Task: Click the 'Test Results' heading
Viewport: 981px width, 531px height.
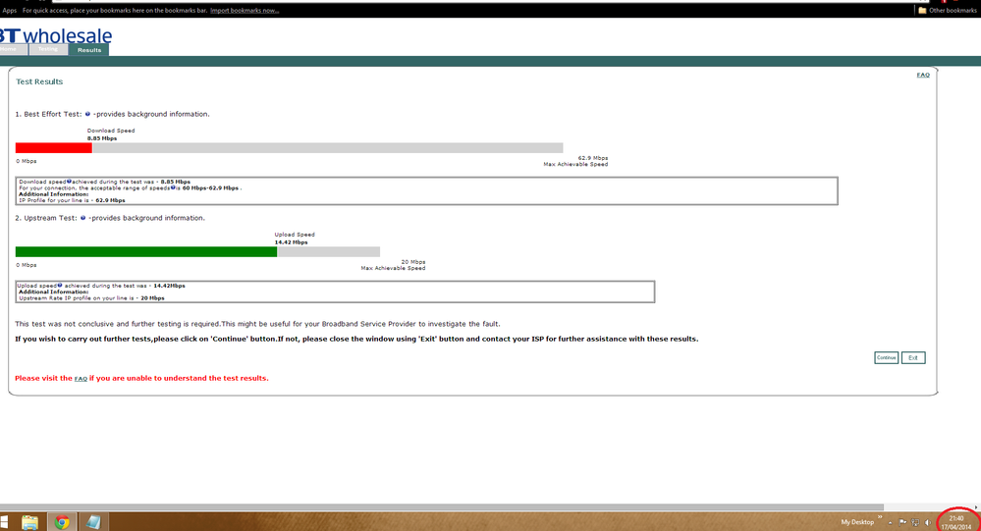Action: tap(39, 81)
